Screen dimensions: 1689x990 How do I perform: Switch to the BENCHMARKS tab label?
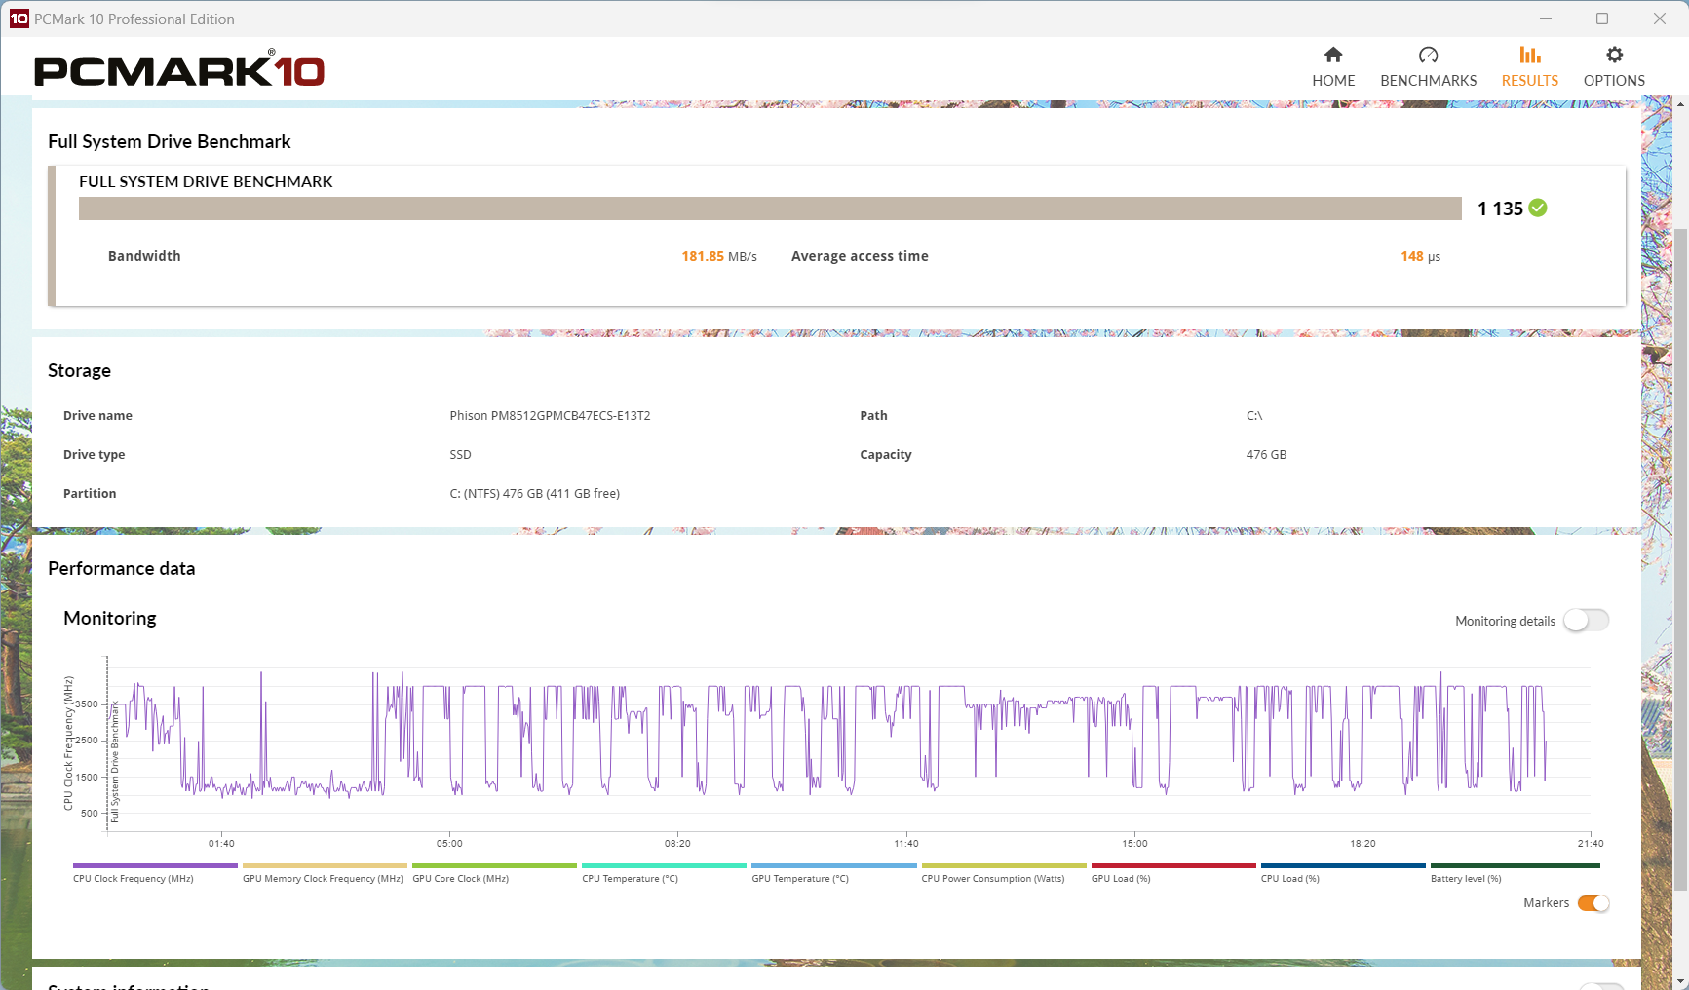1429,81
